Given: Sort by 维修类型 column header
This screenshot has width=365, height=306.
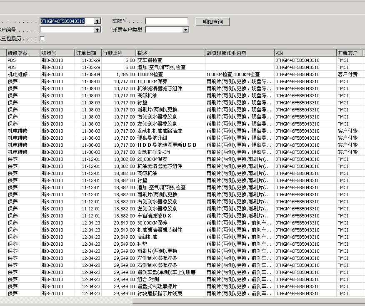Looking at the screenshot, I should tap(23, 53).
